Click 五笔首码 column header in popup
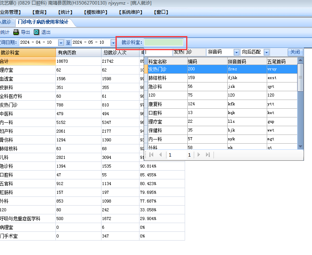Viewport: 312px width, 255px height. [x=282, y=62]
